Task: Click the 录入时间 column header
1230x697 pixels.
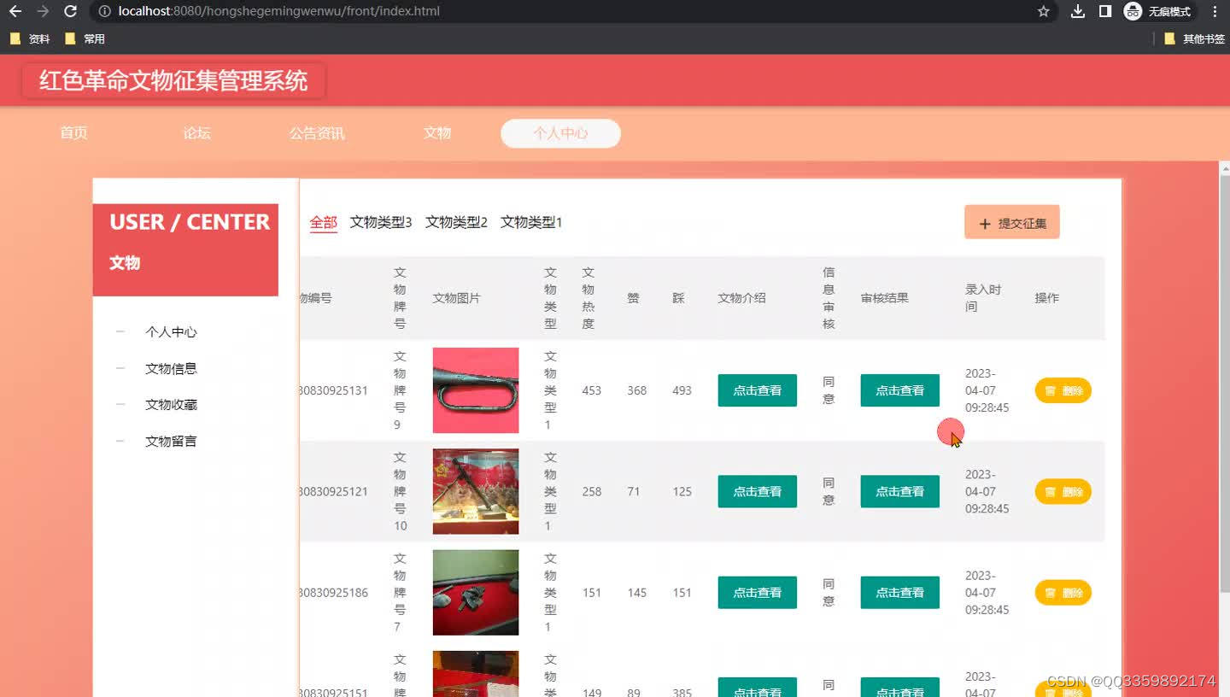Action: coord(983,298)
